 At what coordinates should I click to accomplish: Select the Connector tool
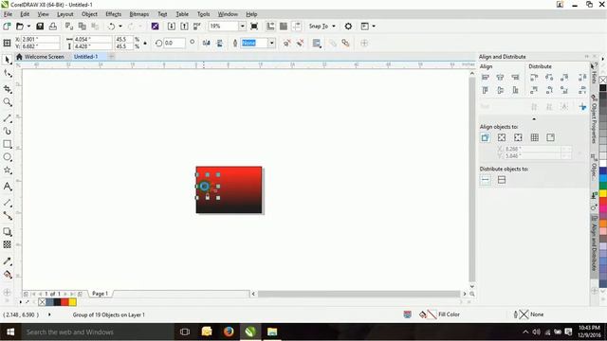[8, 216]
